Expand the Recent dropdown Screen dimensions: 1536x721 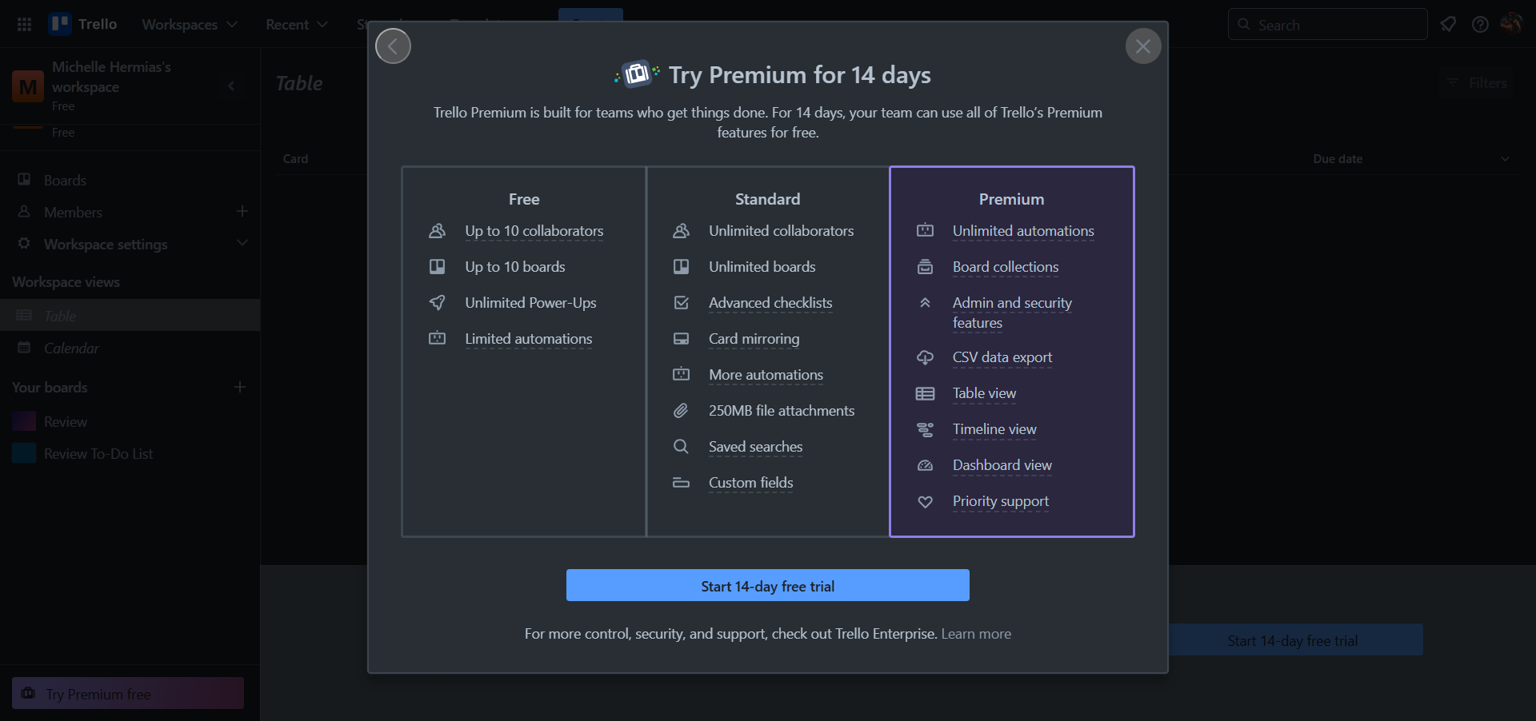click(x=297, y=24)
